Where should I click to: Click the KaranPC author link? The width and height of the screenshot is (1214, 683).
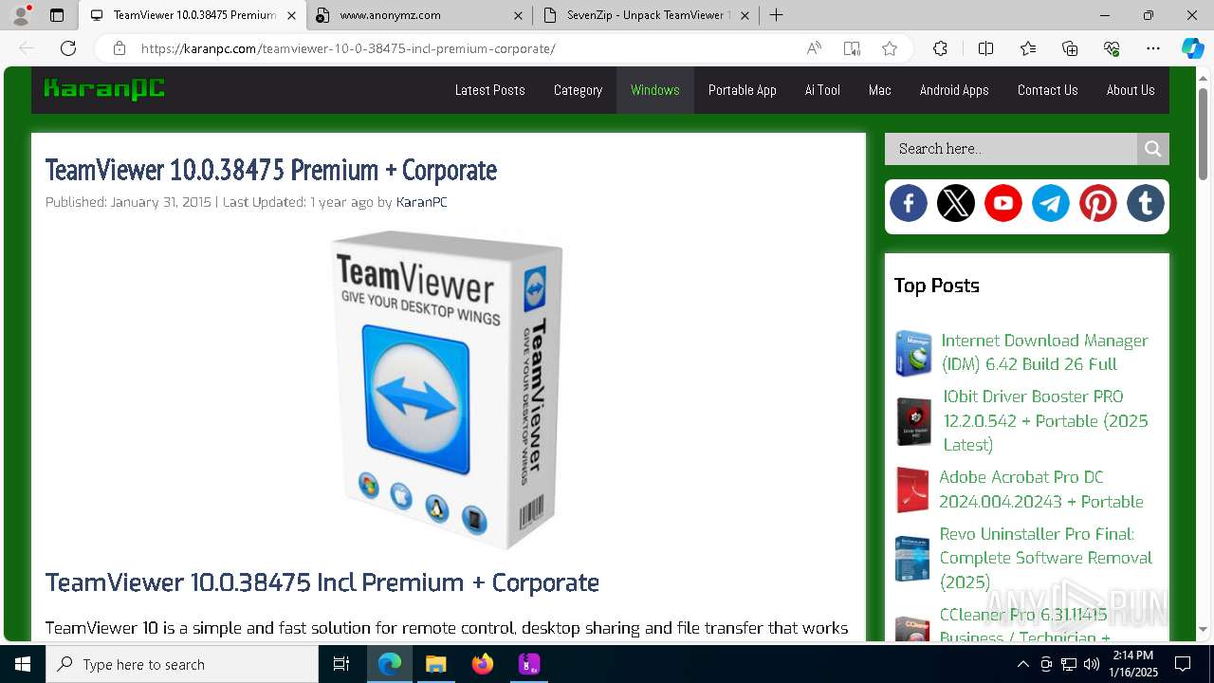(421, 202)
